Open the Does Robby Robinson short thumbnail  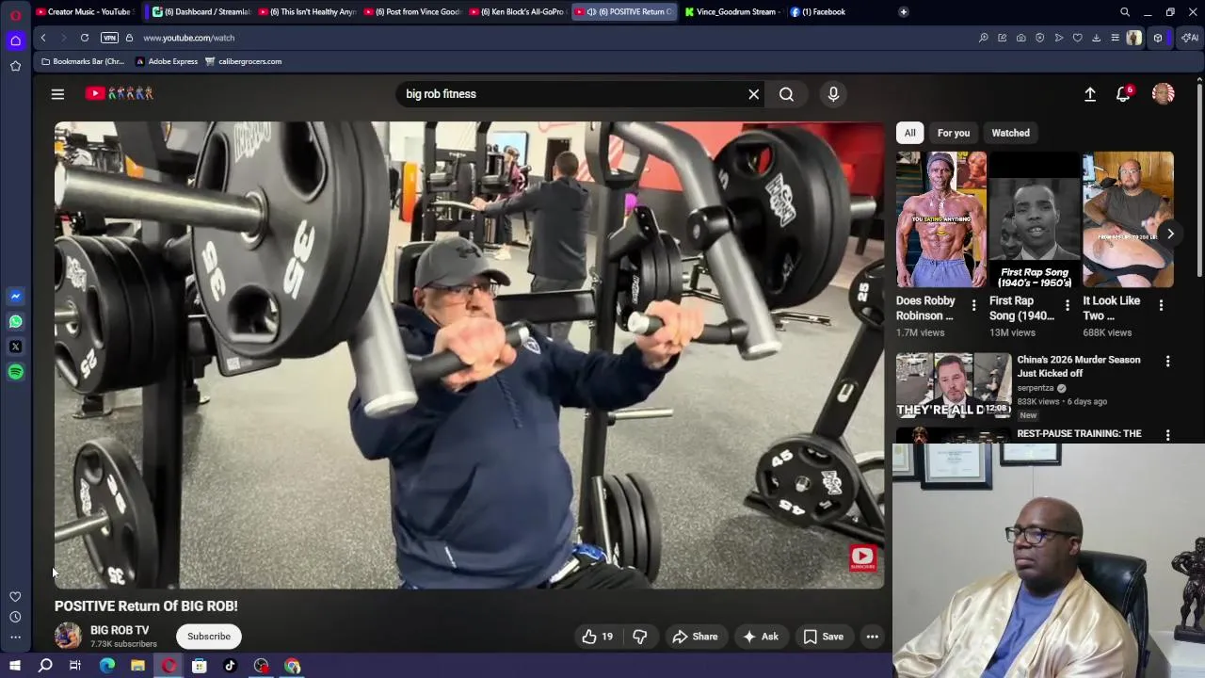tap(941, 219)
